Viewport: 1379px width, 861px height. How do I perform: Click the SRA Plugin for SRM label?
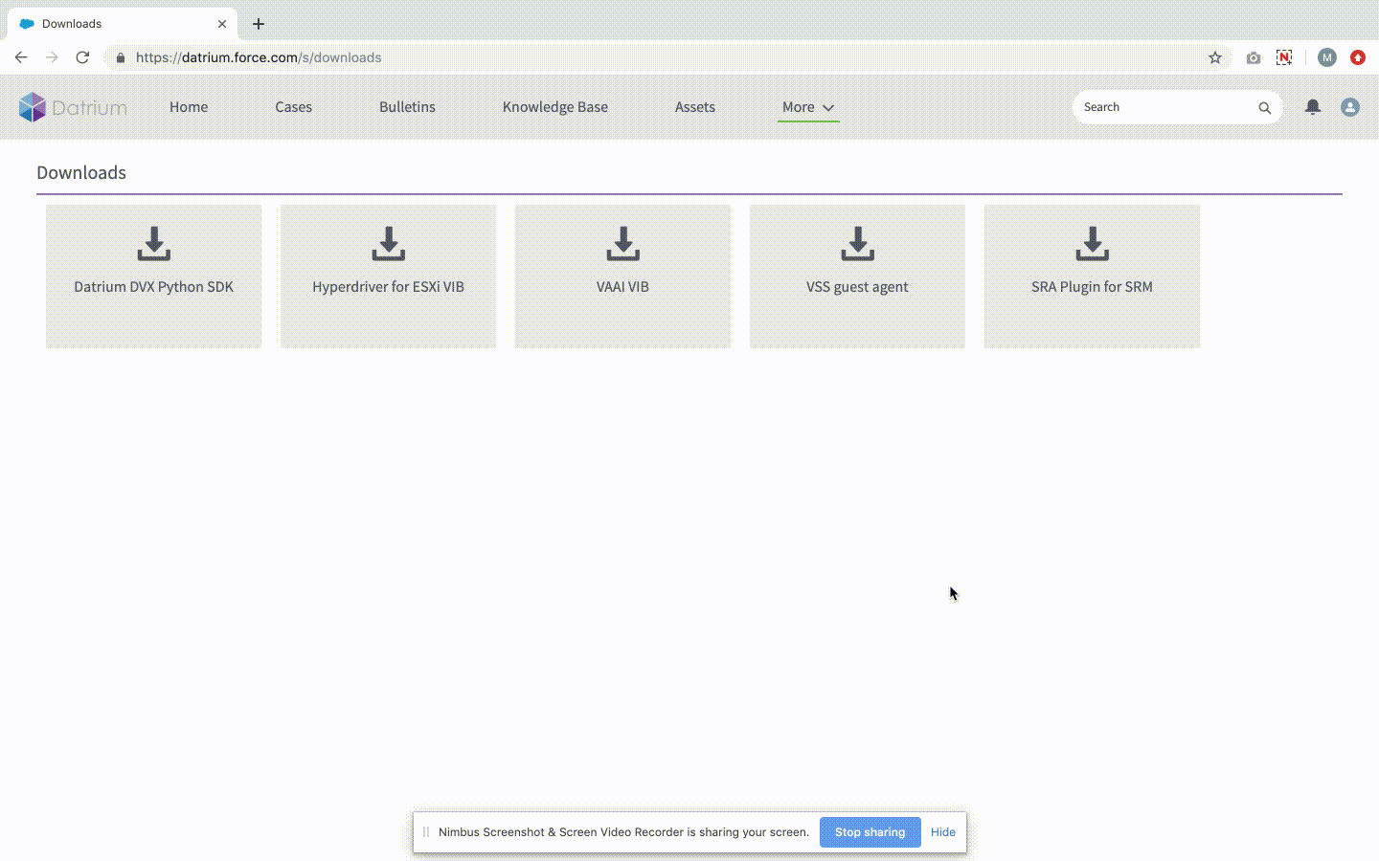click(1092, 287)
